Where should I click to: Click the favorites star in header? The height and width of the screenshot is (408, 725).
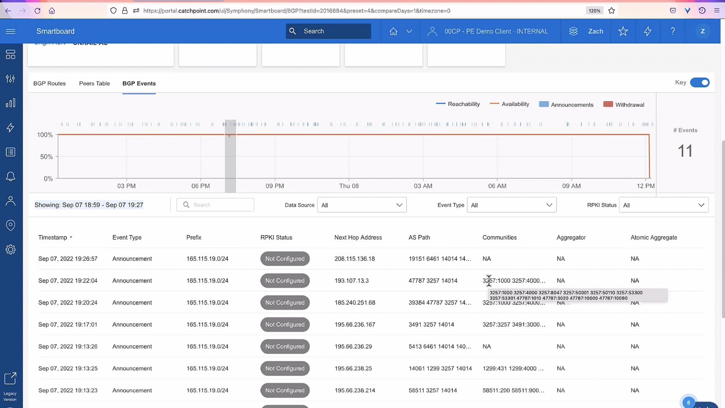point(623,31)
